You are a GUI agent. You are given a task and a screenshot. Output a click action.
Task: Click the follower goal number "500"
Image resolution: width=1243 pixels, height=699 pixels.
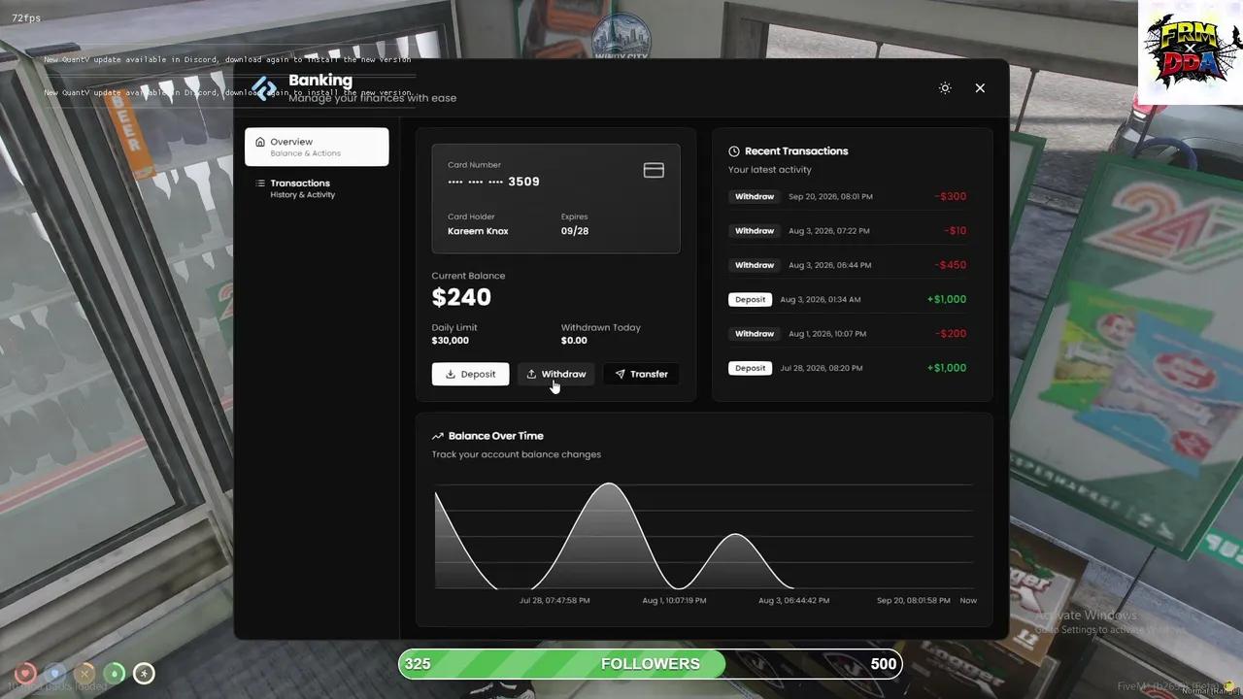pos(884,664)
